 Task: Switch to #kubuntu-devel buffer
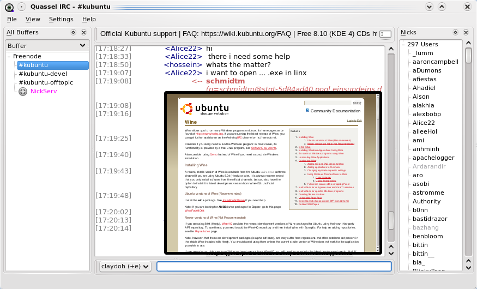click(x=43, y=74)
